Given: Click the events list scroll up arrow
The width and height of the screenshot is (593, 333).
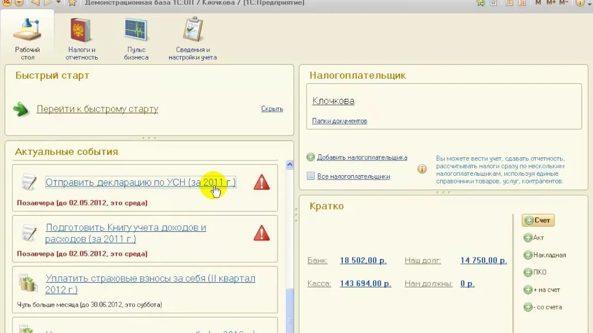Looking at the screenshot, I should pyautogui.click(x=290, y=165).
